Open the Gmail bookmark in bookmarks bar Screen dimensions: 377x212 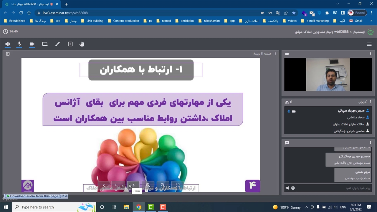tap(356, 21)
